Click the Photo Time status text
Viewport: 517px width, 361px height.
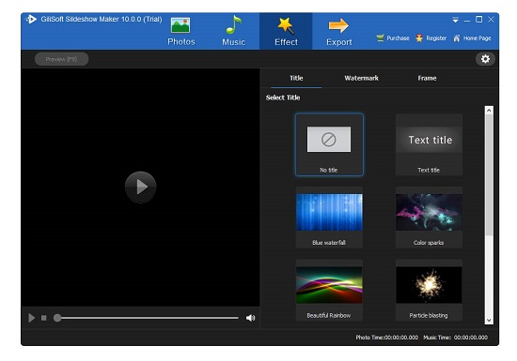tap(386, 338)
